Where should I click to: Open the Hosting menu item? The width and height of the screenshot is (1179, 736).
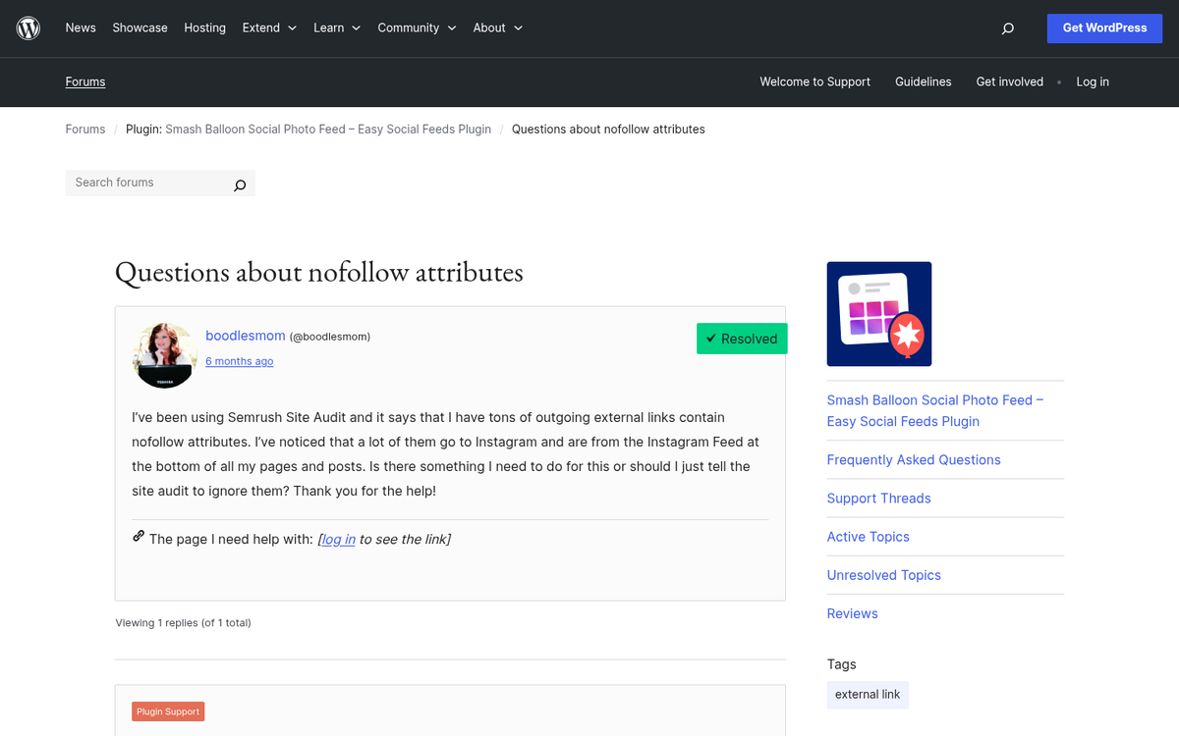tap(204, 27)
